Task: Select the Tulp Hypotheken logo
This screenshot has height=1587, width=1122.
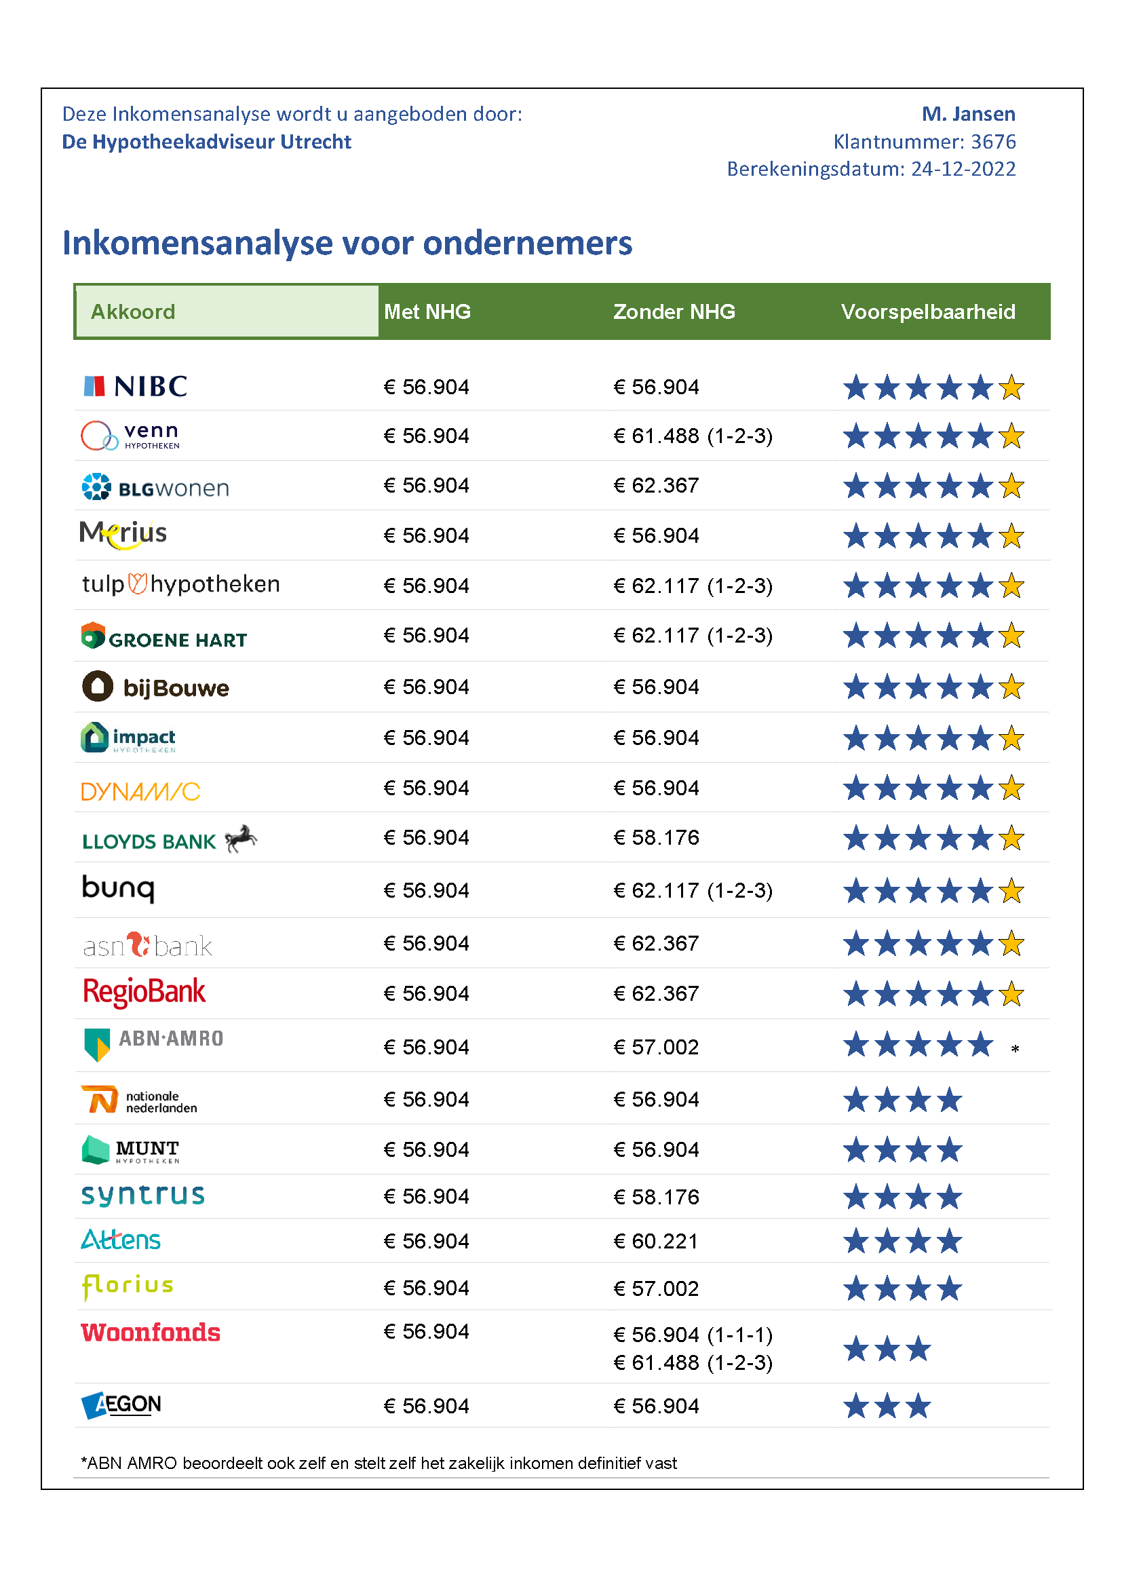Action: pos(181,585)
